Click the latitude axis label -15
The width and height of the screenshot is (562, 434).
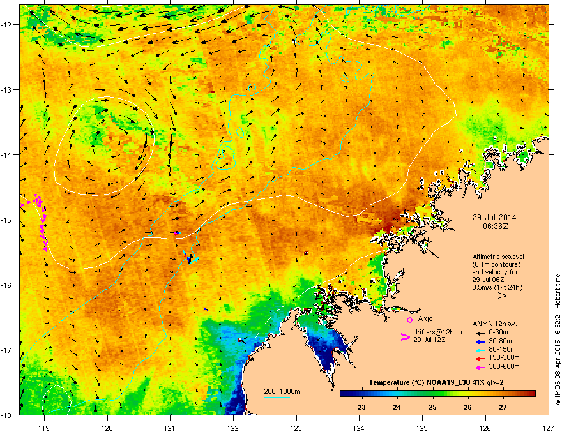7,220
